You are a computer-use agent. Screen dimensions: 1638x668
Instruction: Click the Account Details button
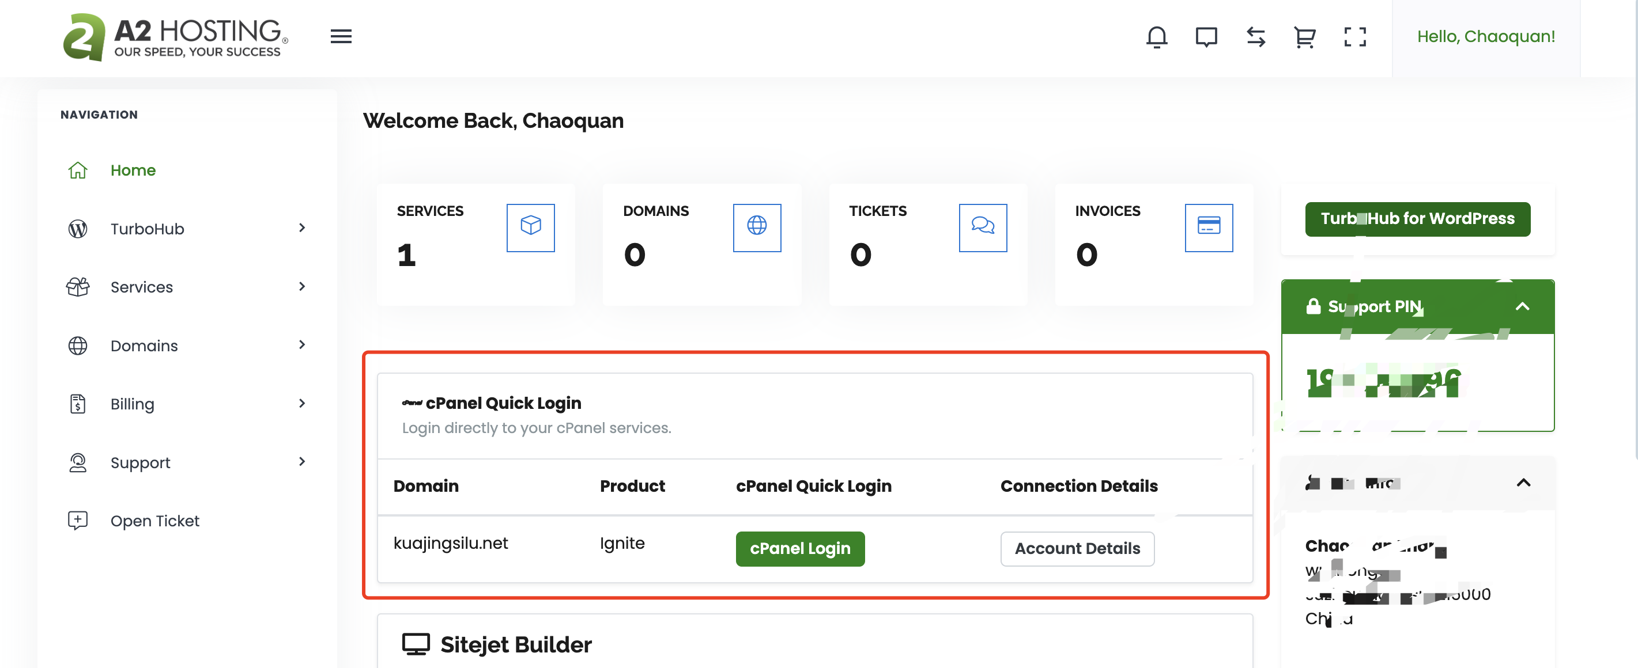point(1077,549)
